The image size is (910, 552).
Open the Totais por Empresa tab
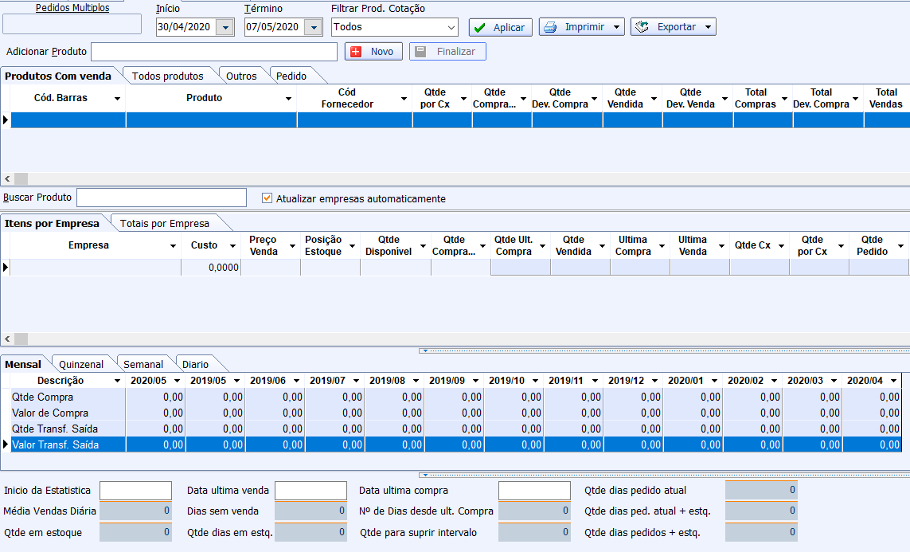(x=165, y=224)
